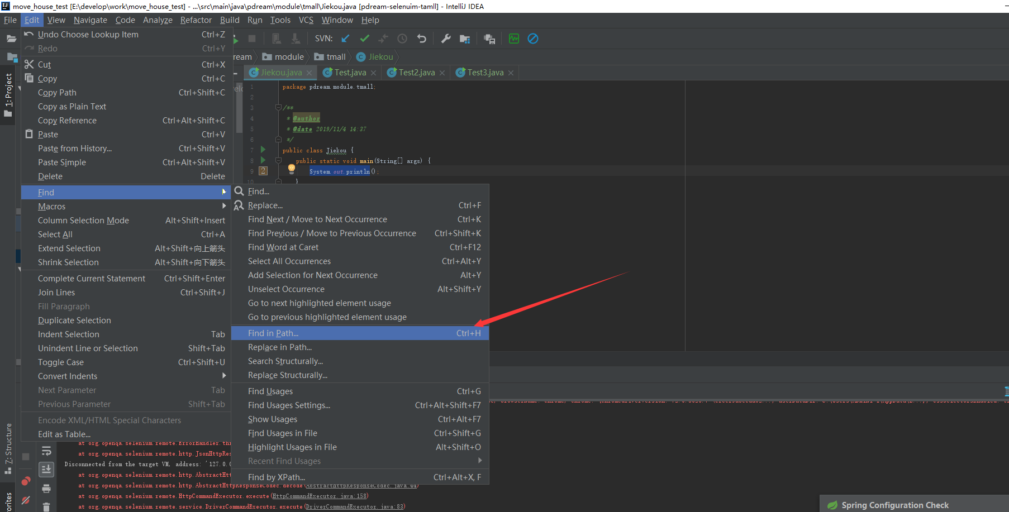
Task: Click Spring Configuration Check notification
Action: click(895, 505)
